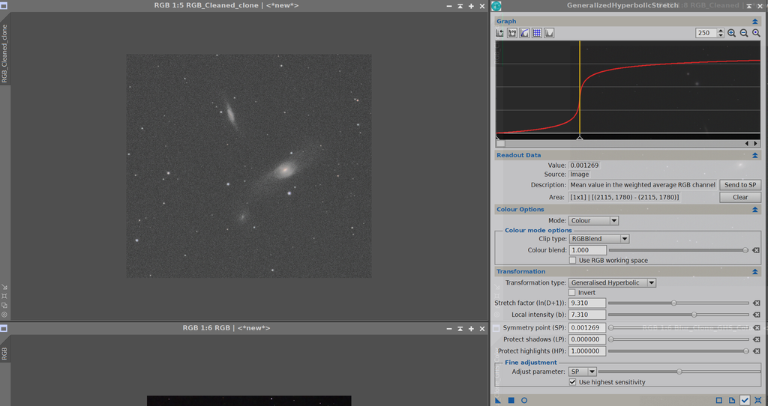Click the graph scrollbar right arrow
Image resolution: width=768 pixels, height=406 pixels.
point(756,143)
